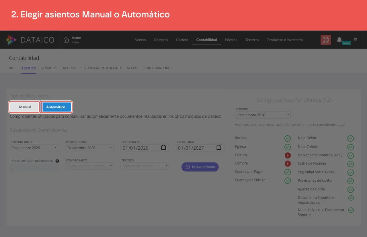Open the red double-arrow shortcut icon

click(325, 40)
